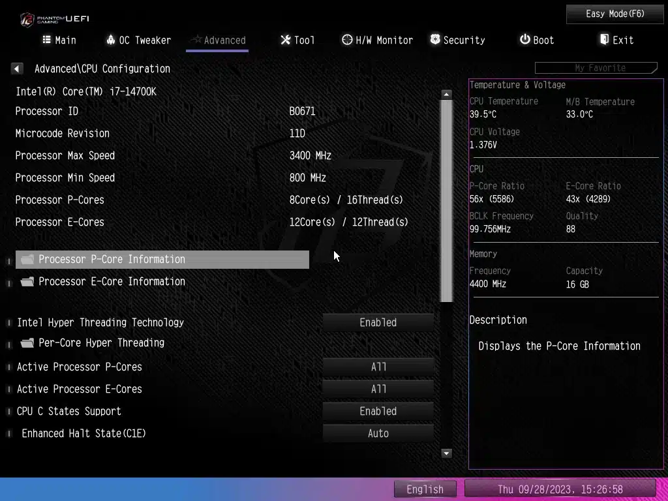The image size is (668, 501).
Task: Open Active Processor E-Cores dropdown
Action: 378,389
